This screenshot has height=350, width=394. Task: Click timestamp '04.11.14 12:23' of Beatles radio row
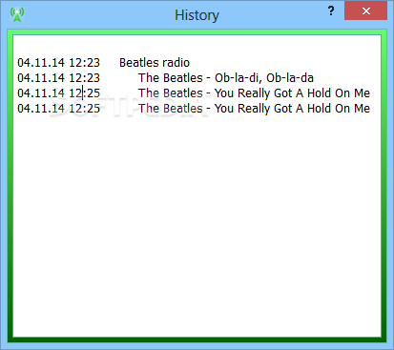tap(59, 63)
